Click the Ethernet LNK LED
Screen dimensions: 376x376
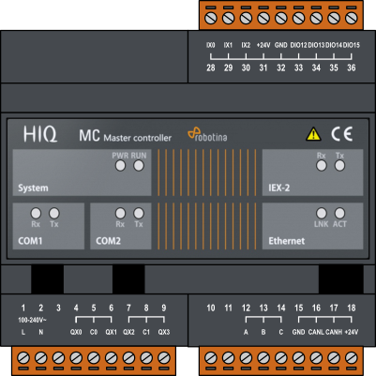coord(322,213)
